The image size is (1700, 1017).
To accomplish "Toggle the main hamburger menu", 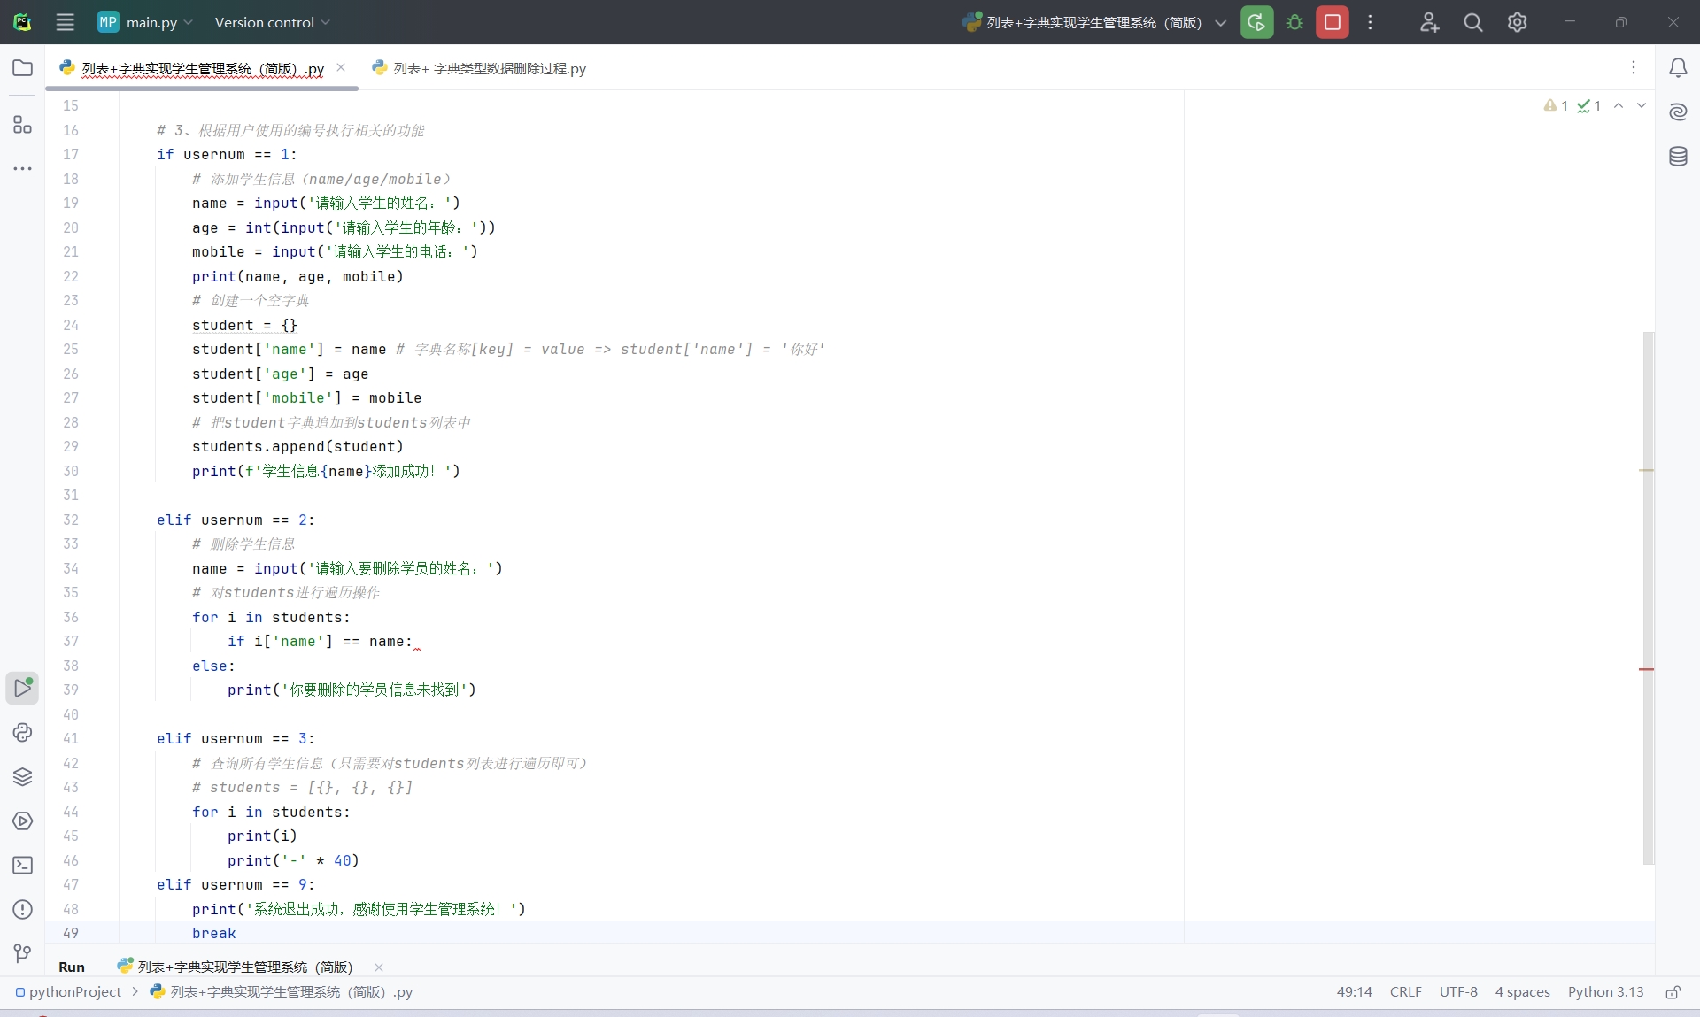I will 65,22.
